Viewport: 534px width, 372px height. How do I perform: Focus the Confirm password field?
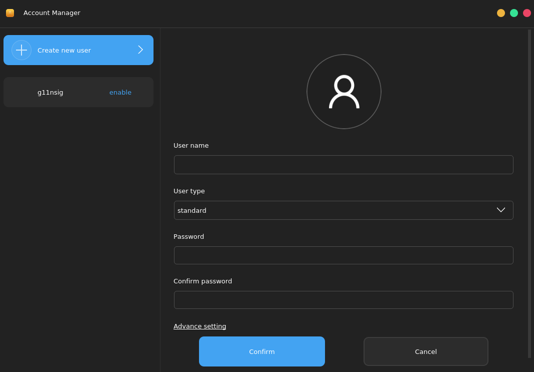tap(343, 300)
